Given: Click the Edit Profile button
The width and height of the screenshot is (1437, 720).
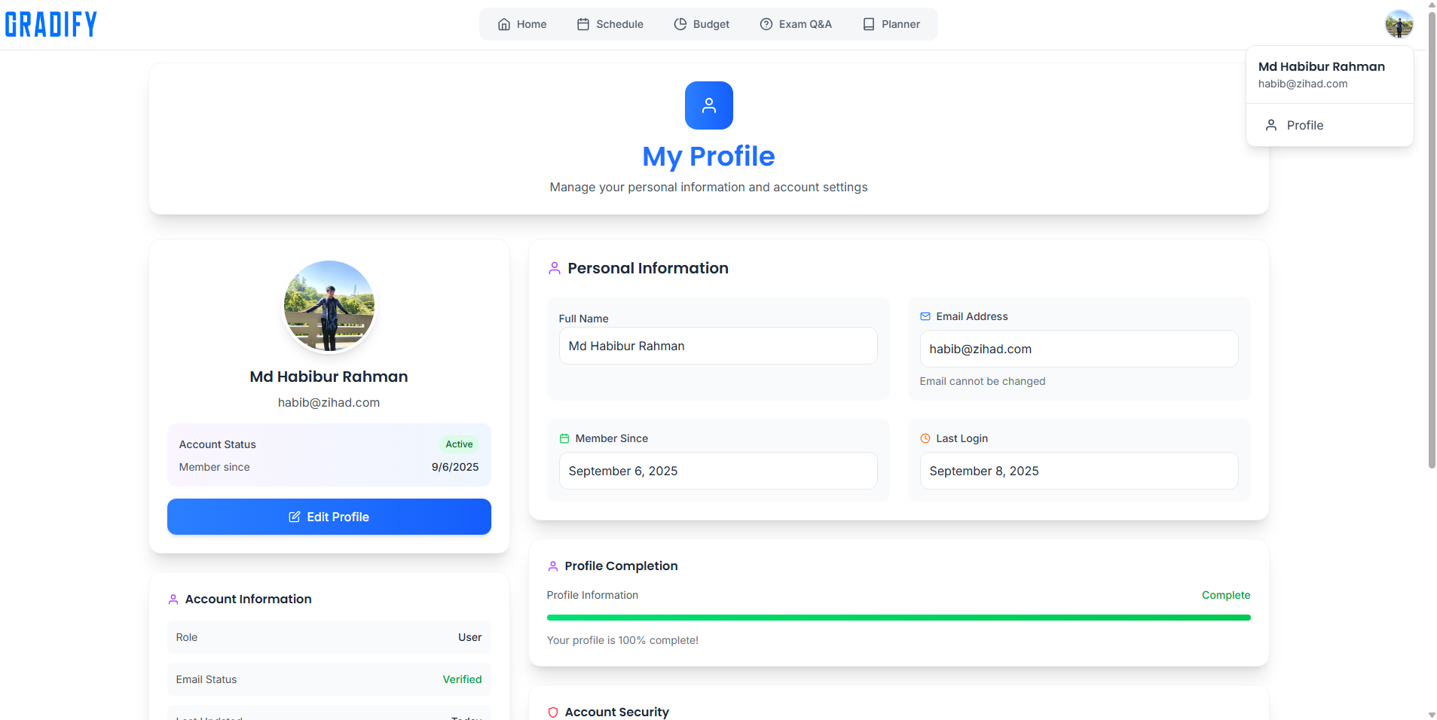Looking at the screenshot, I should click(x=329, y=517).
